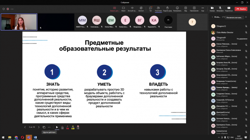The height and width of the screenshot is (140, 250).
Task: Select Адемкина Елена Алексеевна in participants list
Action: tap(229, 51)
